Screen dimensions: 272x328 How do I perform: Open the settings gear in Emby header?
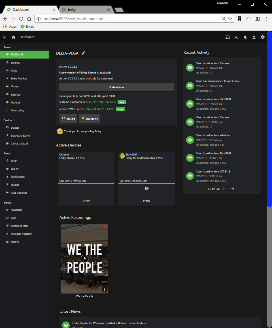263,37
